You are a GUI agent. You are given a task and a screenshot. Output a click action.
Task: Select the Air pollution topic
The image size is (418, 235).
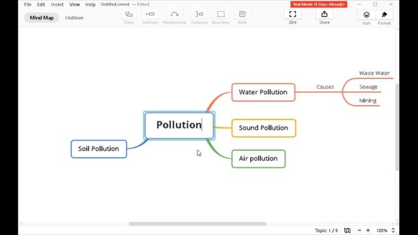point(259,159)
